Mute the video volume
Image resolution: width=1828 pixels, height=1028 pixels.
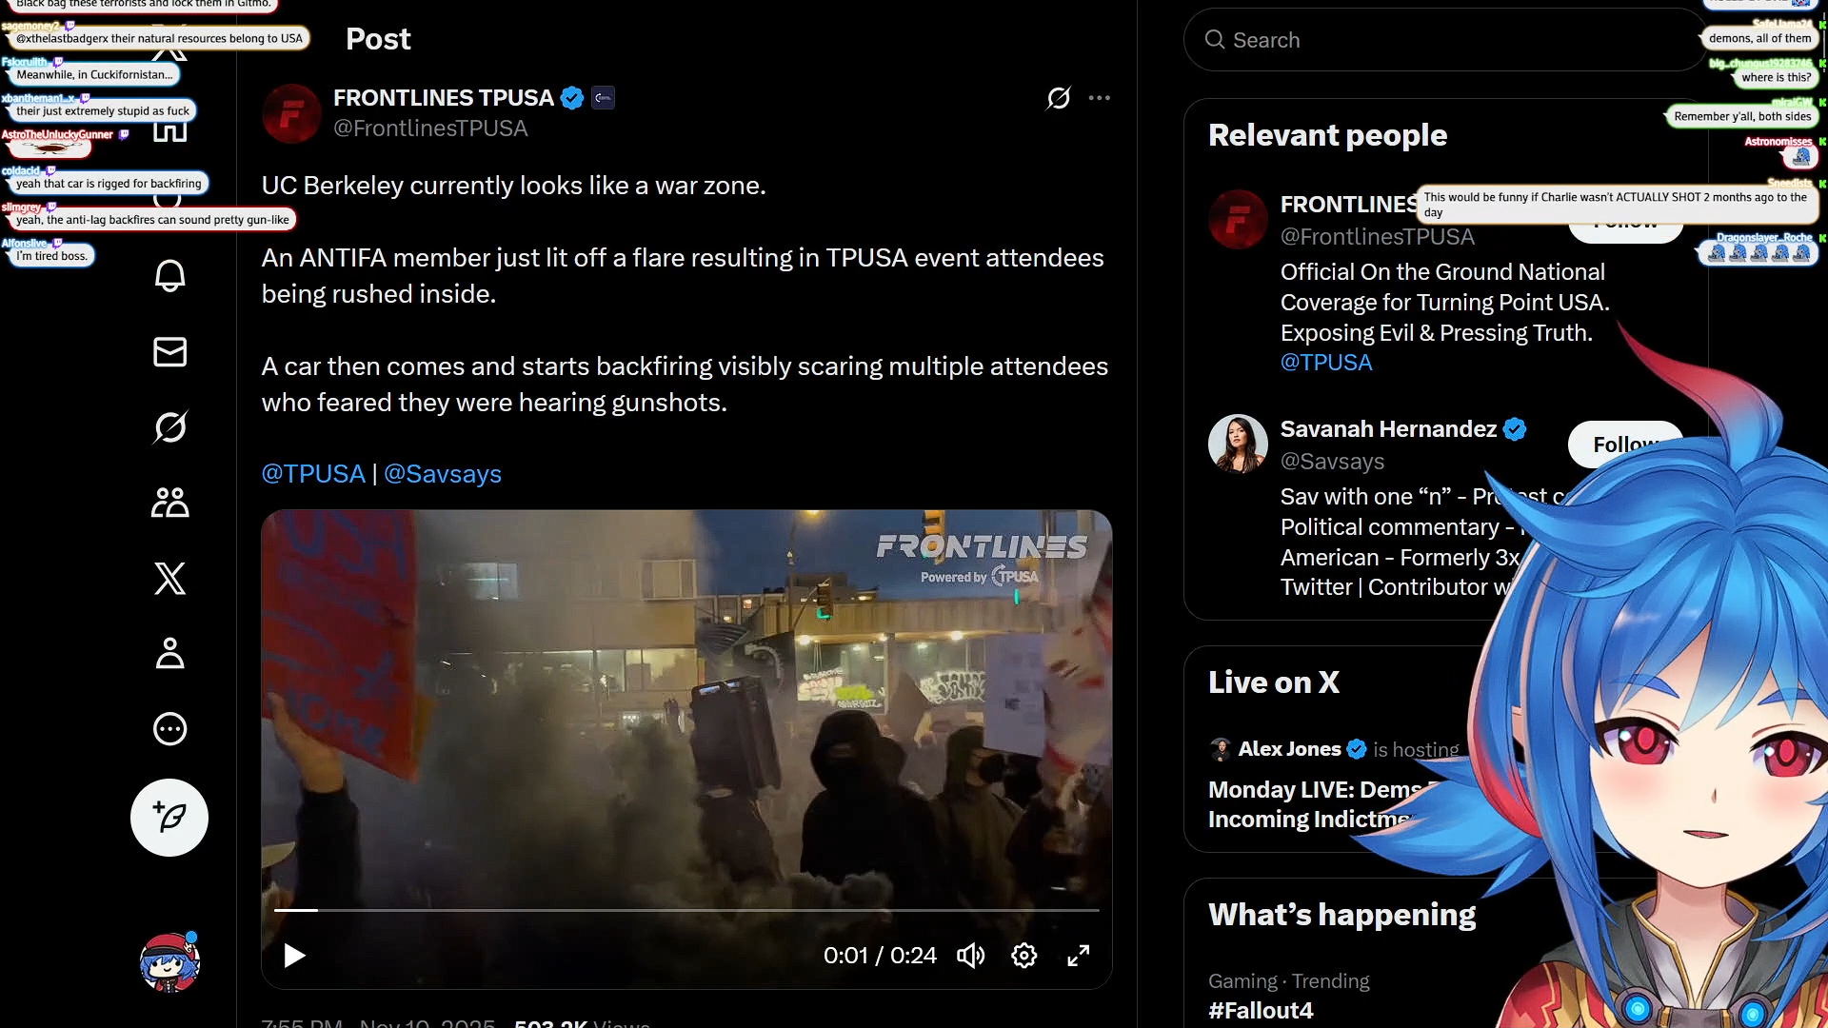coord(970,955)
